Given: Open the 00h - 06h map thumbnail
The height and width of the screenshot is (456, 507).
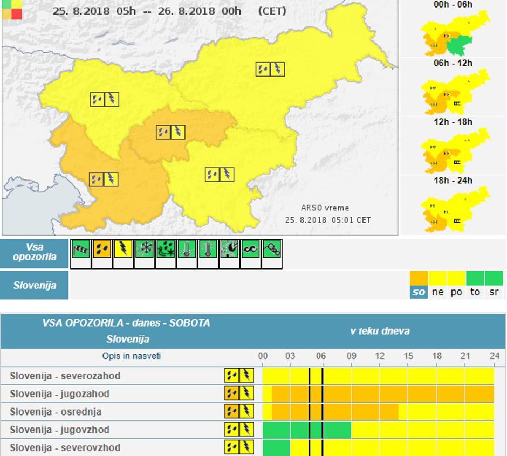Looking at the screenshot, I should click(x=453, y=33).
